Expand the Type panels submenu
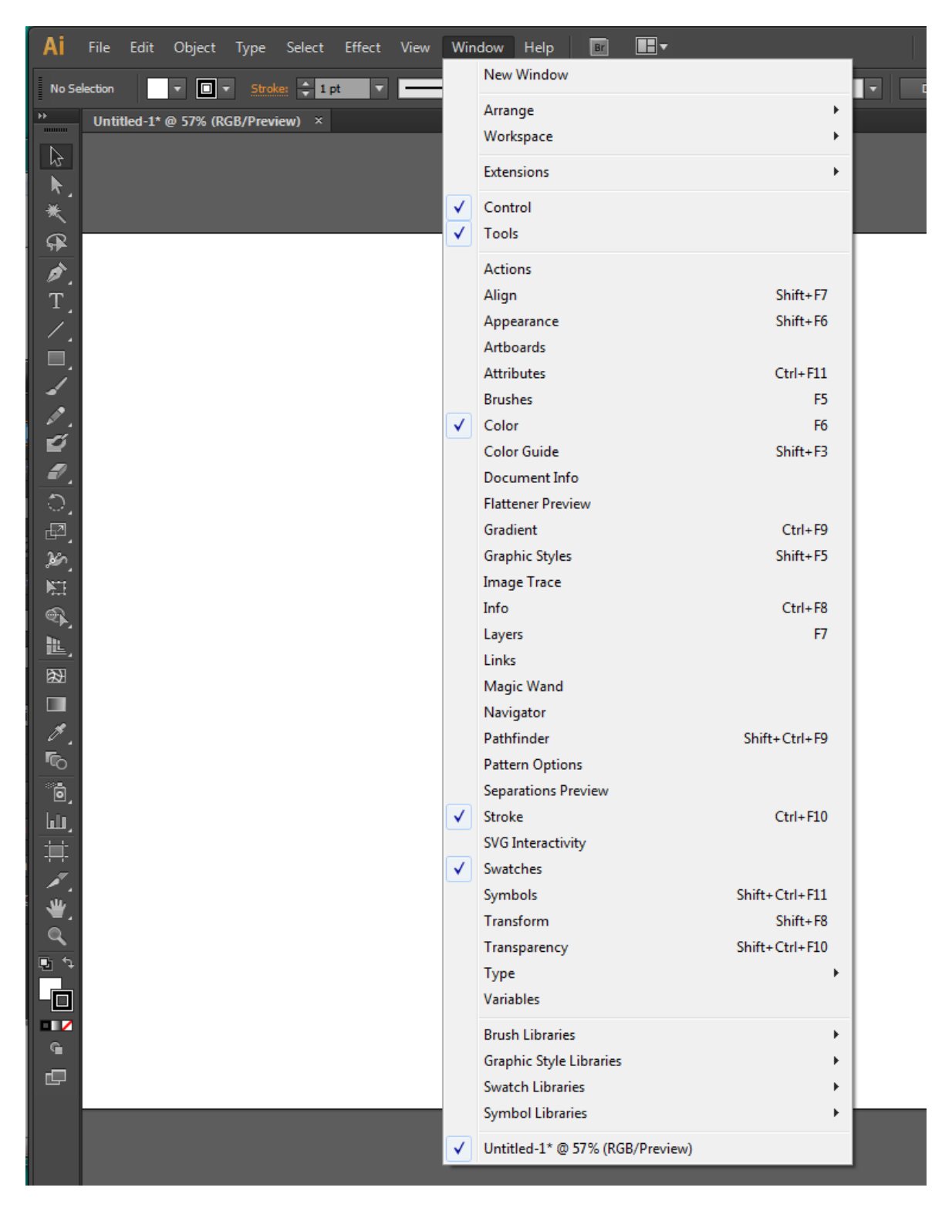 pos(648,973)
